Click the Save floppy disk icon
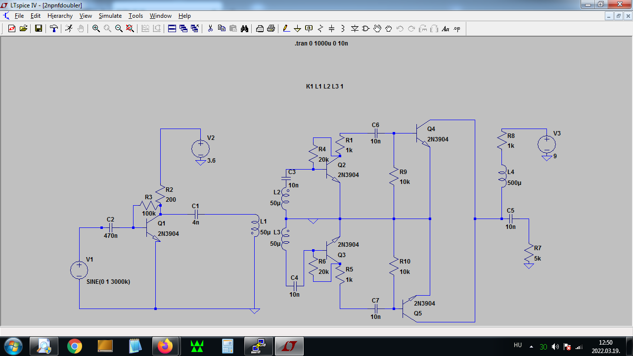Image resolution: width=633 pixels, height=356 pixels. pyautogui.click(x=39, y=29)
